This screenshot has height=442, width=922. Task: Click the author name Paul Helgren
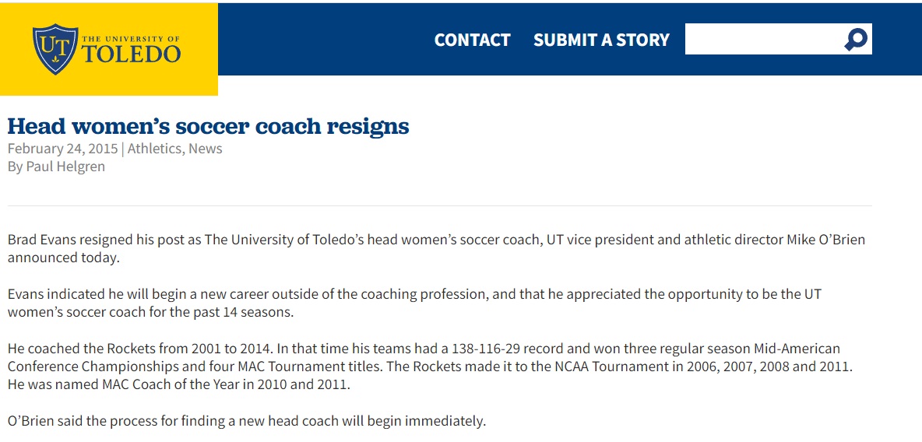65,167
